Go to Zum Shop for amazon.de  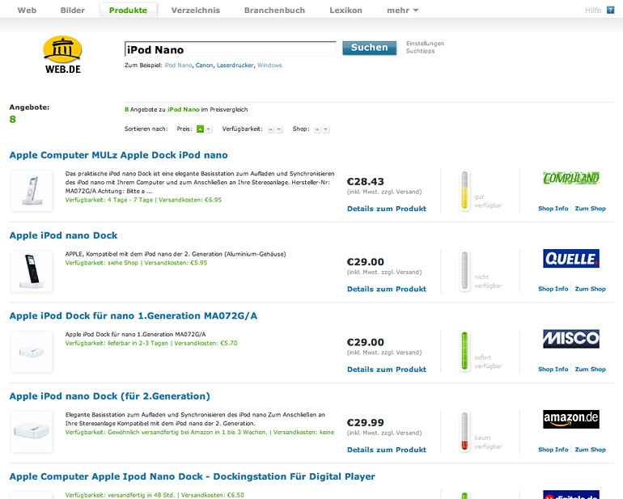[x=590, y=449]
